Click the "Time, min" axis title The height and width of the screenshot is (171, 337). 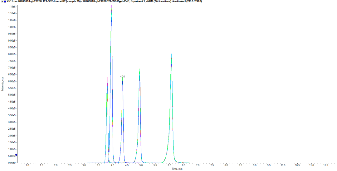177,169
